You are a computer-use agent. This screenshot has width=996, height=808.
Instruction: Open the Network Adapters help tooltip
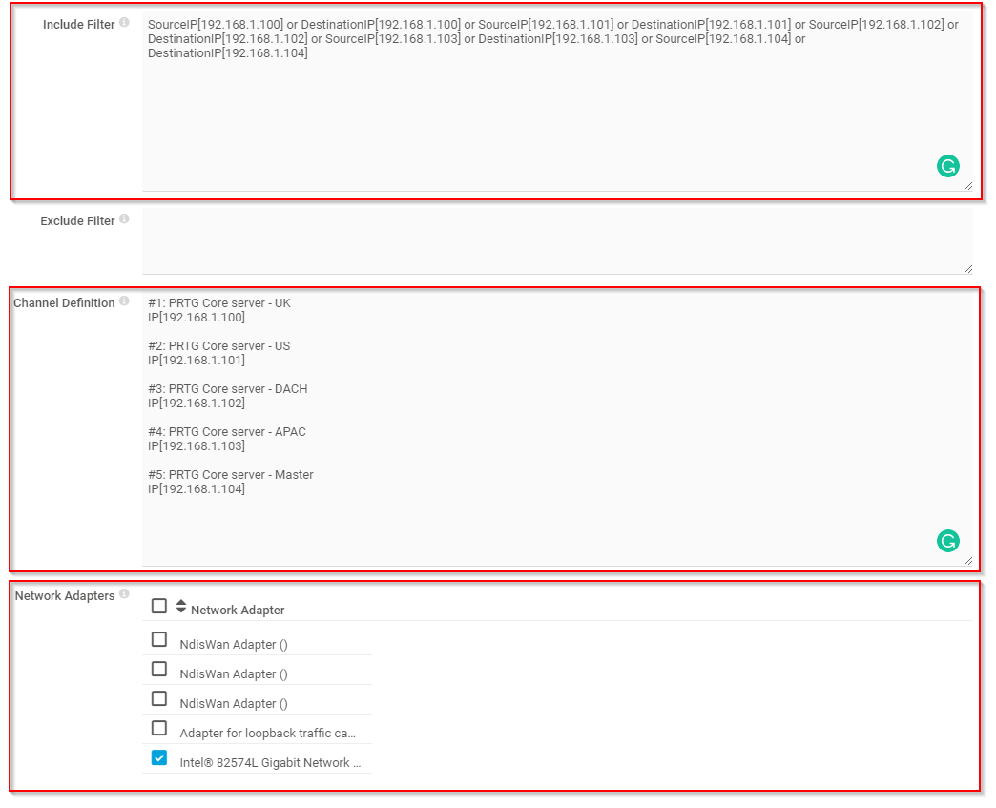point(125,591)
